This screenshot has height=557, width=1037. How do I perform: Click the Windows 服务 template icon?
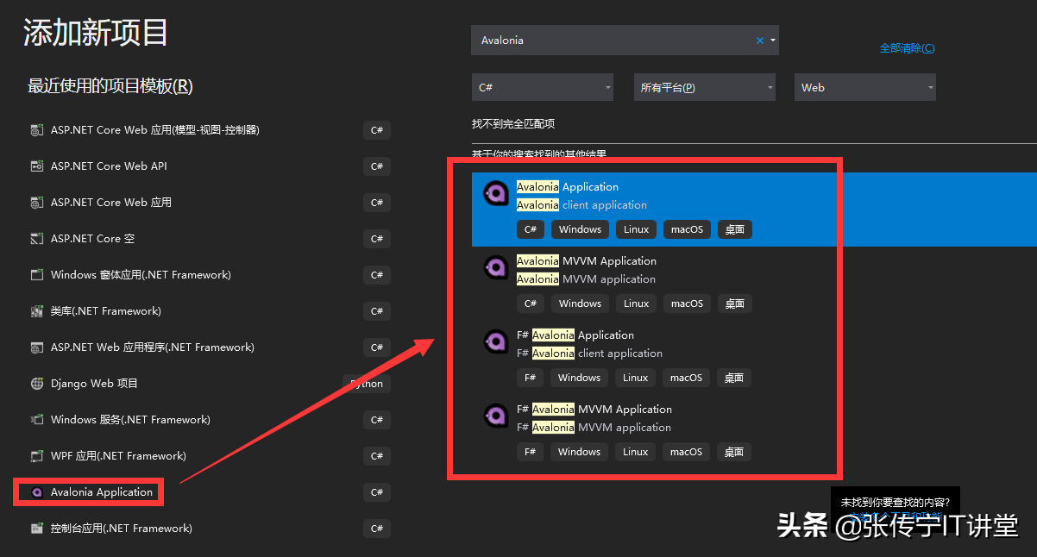point(36,420)
